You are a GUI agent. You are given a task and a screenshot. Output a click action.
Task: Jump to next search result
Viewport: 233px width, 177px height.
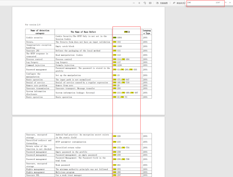point(230,3)
